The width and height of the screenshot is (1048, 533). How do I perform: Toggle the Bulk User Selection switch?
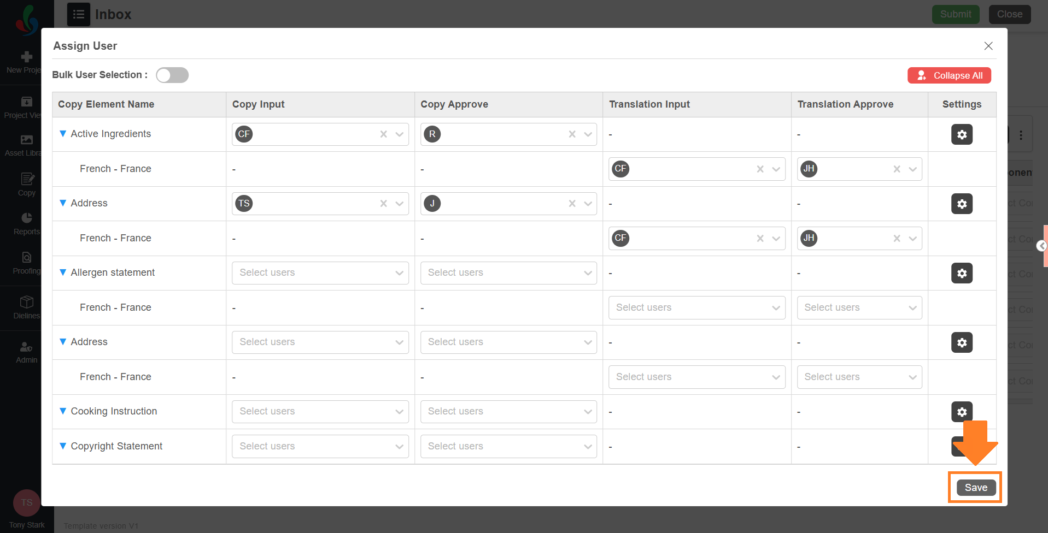[172, 75]
